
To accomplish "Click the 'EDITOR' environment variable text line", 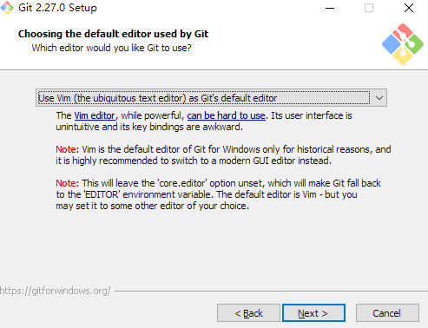I will click(207, 194).
